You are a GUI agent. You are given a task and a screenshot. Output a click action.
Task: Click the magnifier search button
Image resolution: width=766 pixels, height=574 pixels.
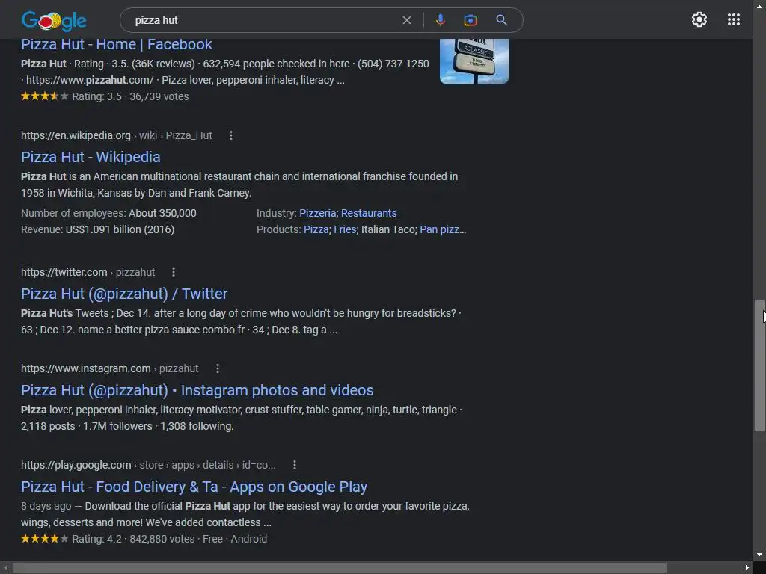click(501, 20)
